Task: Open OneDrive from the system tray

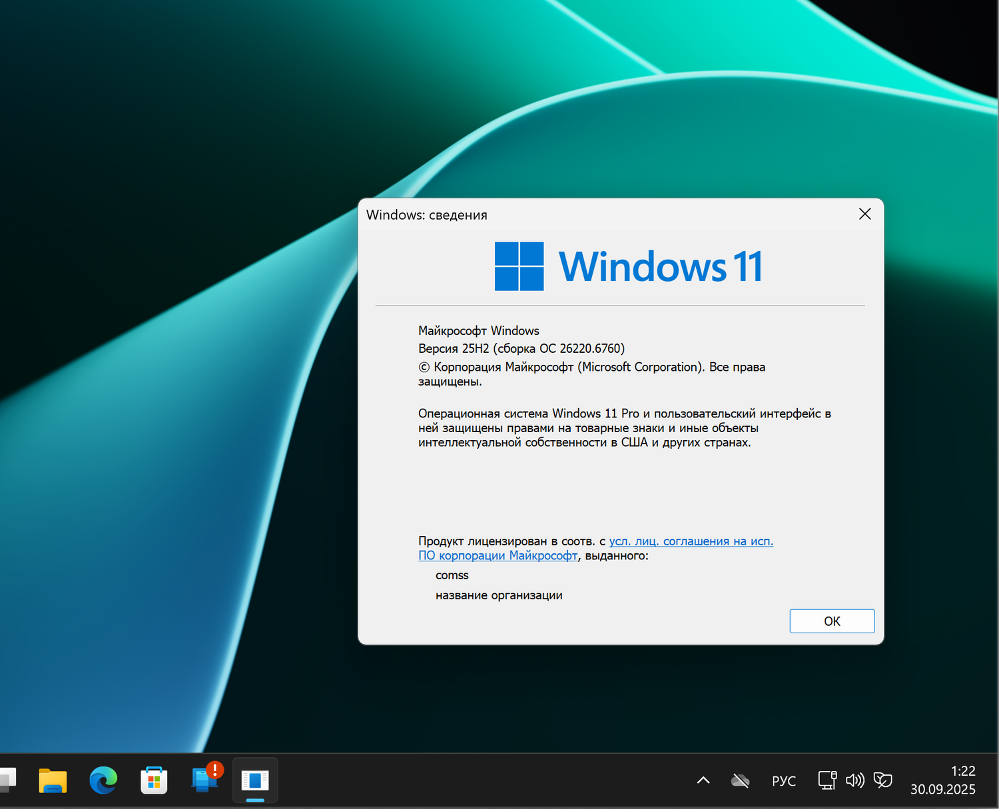Action: [x=740, y=780]
